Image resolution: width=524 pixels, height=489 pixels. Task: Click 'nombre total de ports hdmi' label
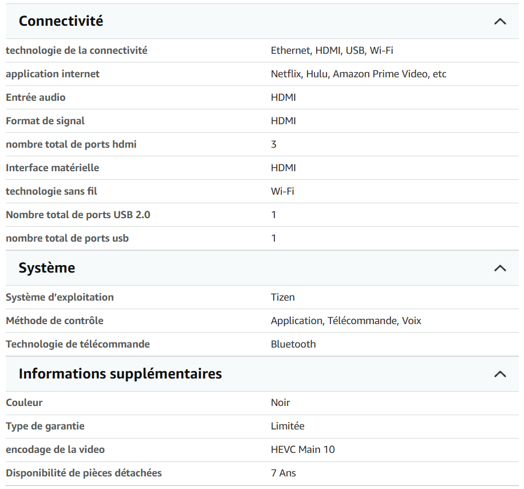[71, 144]
